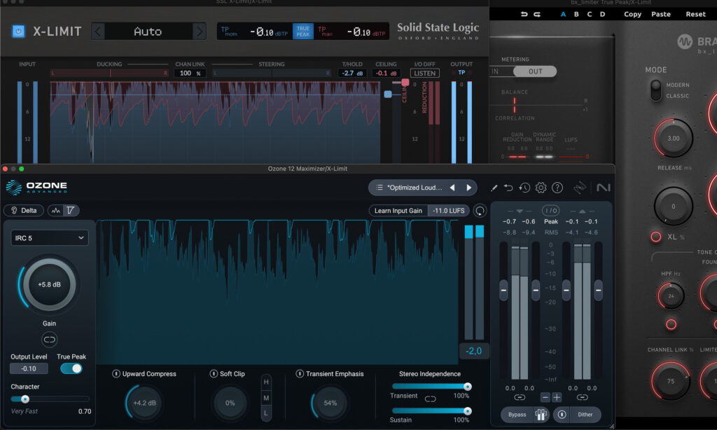Open the IRC 5 mode dropdown
Screen dimensions: 717x430
[50, 238]
